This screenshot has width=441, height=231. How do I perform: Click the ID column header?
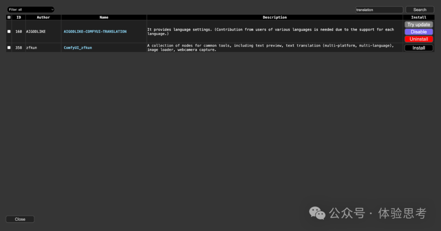pos(18,17)
